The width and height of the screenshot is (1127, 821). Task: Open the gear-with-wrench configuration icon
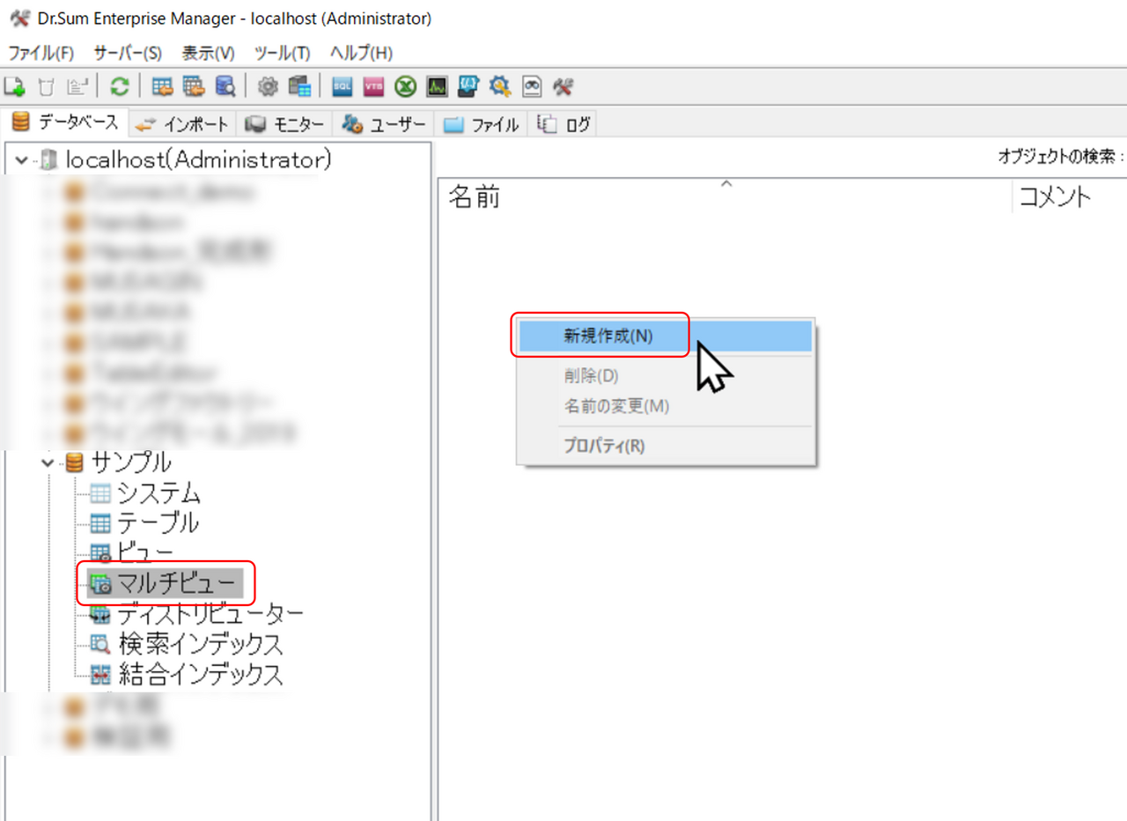(x=498, y=86)
